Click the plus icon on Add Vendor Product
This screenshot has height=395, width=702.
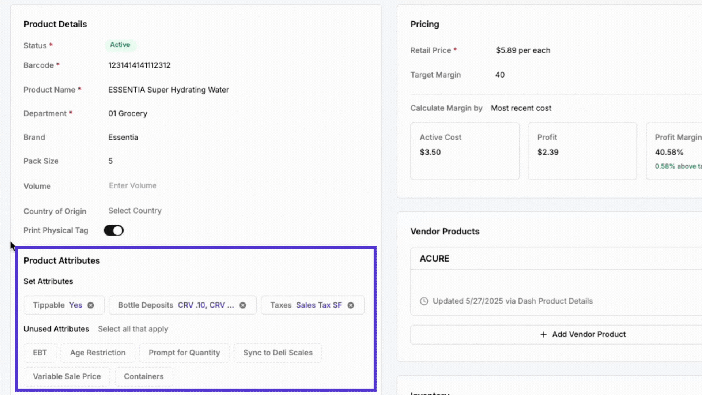pyautogui.click(x=543, y=334)
